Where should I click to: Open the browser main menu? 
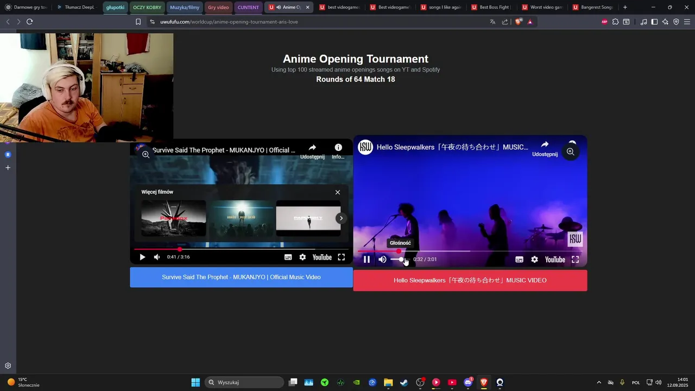(x=687, y=22)
